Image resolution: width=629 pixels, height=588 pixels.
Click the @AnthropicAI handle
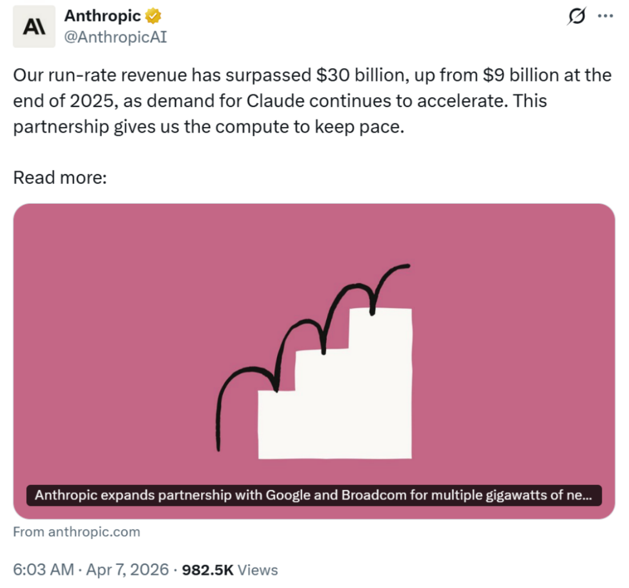[115, 38]
